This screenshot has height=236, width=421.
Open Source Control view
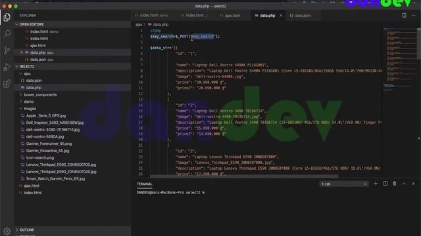7,50
